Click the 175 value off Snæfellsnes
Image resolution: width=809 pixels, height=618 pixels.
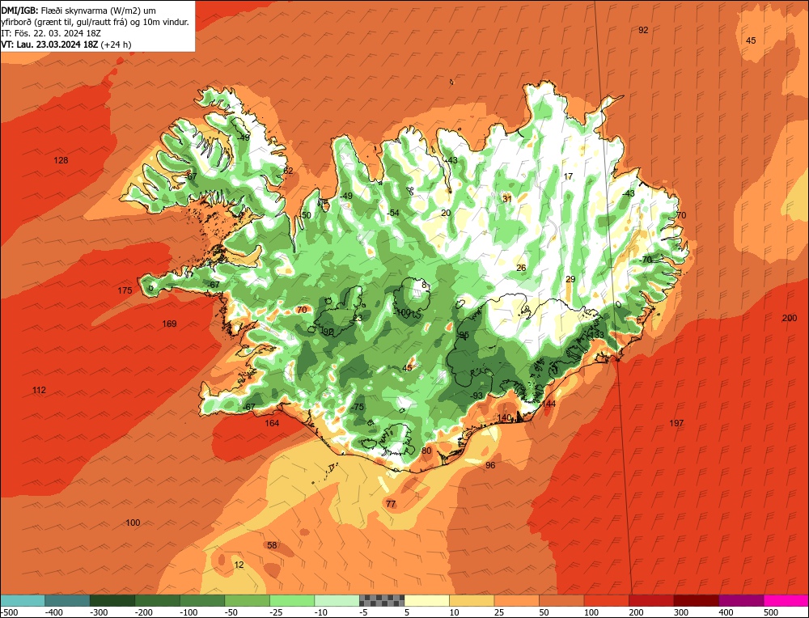(125, 290)
